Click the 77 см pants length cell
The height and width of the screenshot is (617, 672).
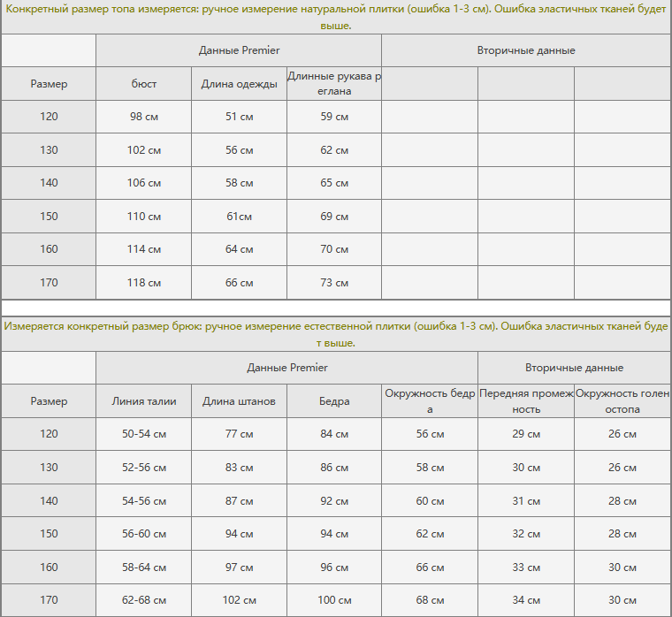pyautogui.click(x=239, y=434)
